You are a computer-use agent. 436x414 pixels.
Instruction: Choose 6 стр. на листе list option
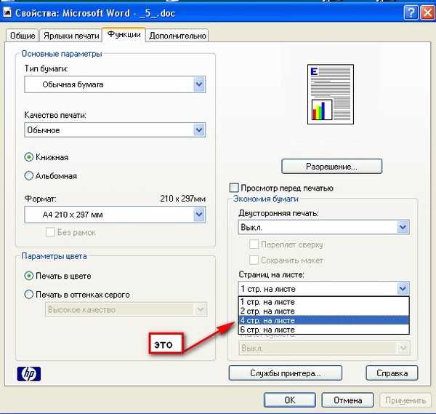[x=323, y=330]
